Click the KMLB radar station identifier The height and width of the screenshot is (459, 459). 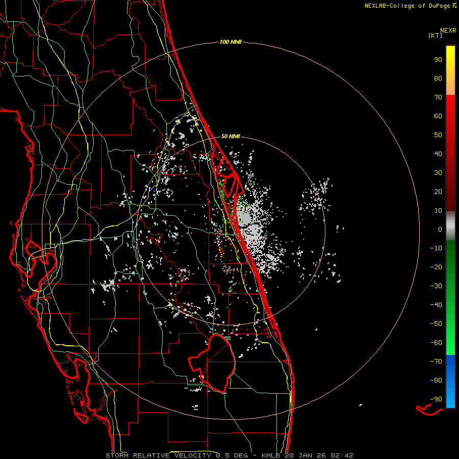pyautogui.click(x=271, y=455)
